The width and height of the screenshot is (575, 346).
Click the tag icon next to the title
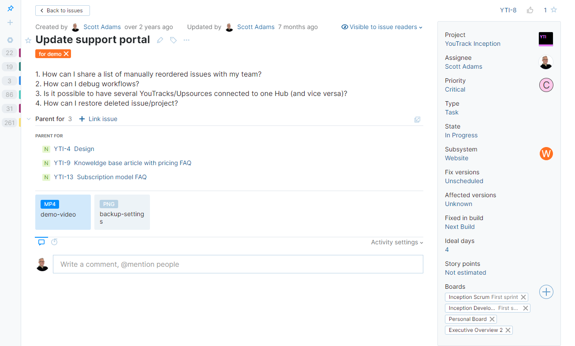173,40
